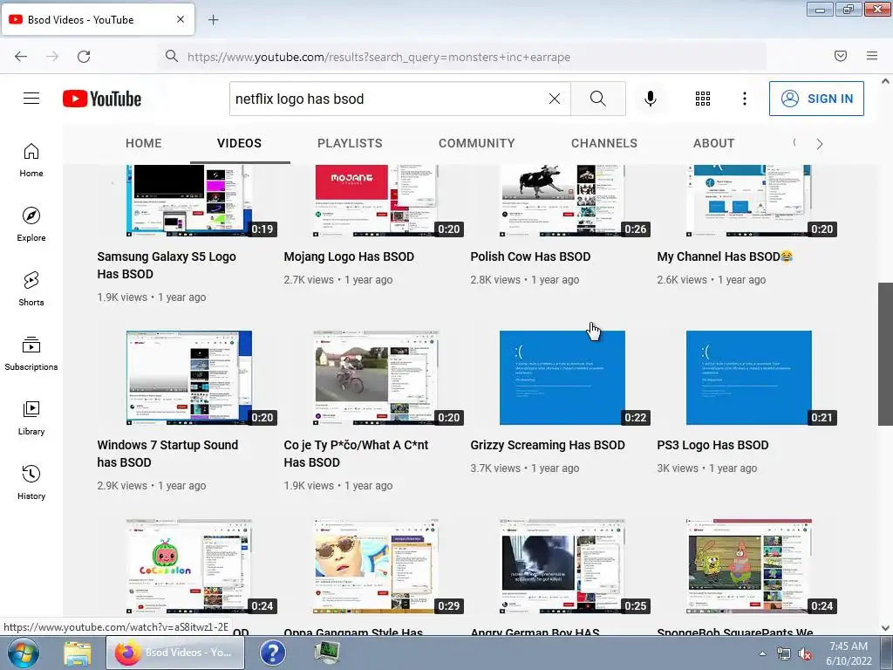
Task: Open PS3 Logo Has BSOD title
Action: tap(712, 445)
